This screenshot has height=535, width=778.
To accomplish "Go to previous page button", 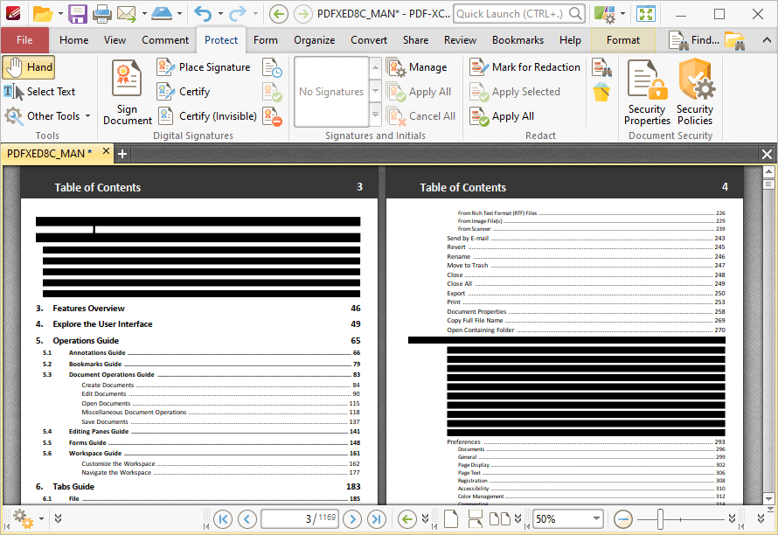I will pos(247,519).
